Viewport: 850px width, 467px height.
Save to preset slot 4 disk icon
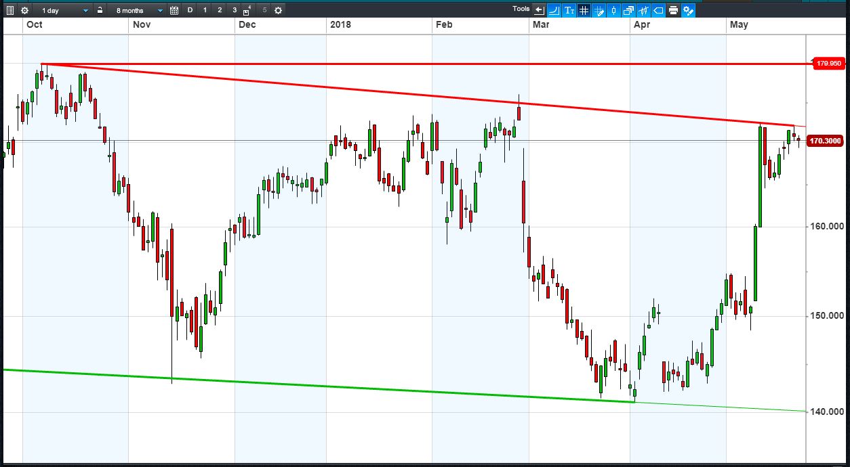(247, 10)
